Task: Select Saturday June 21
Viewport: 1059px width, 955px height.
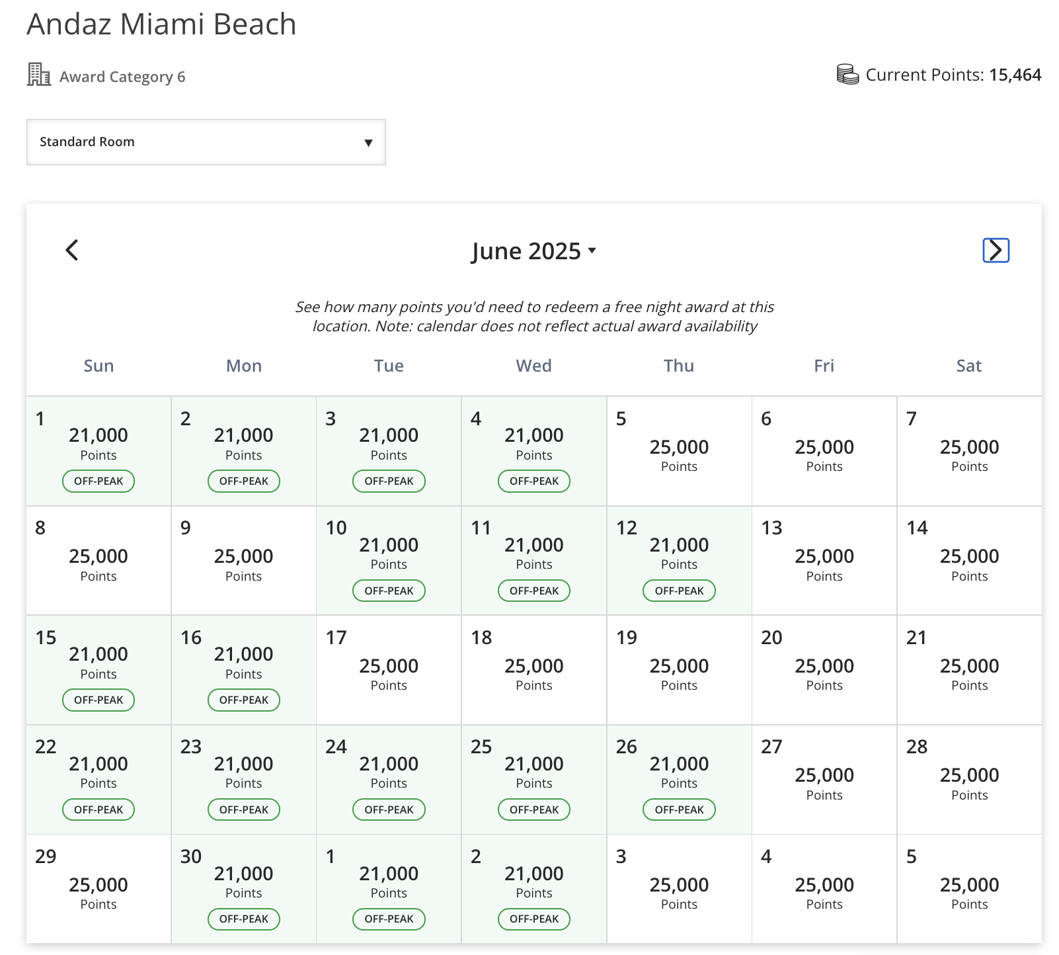Action: [969, 670]
